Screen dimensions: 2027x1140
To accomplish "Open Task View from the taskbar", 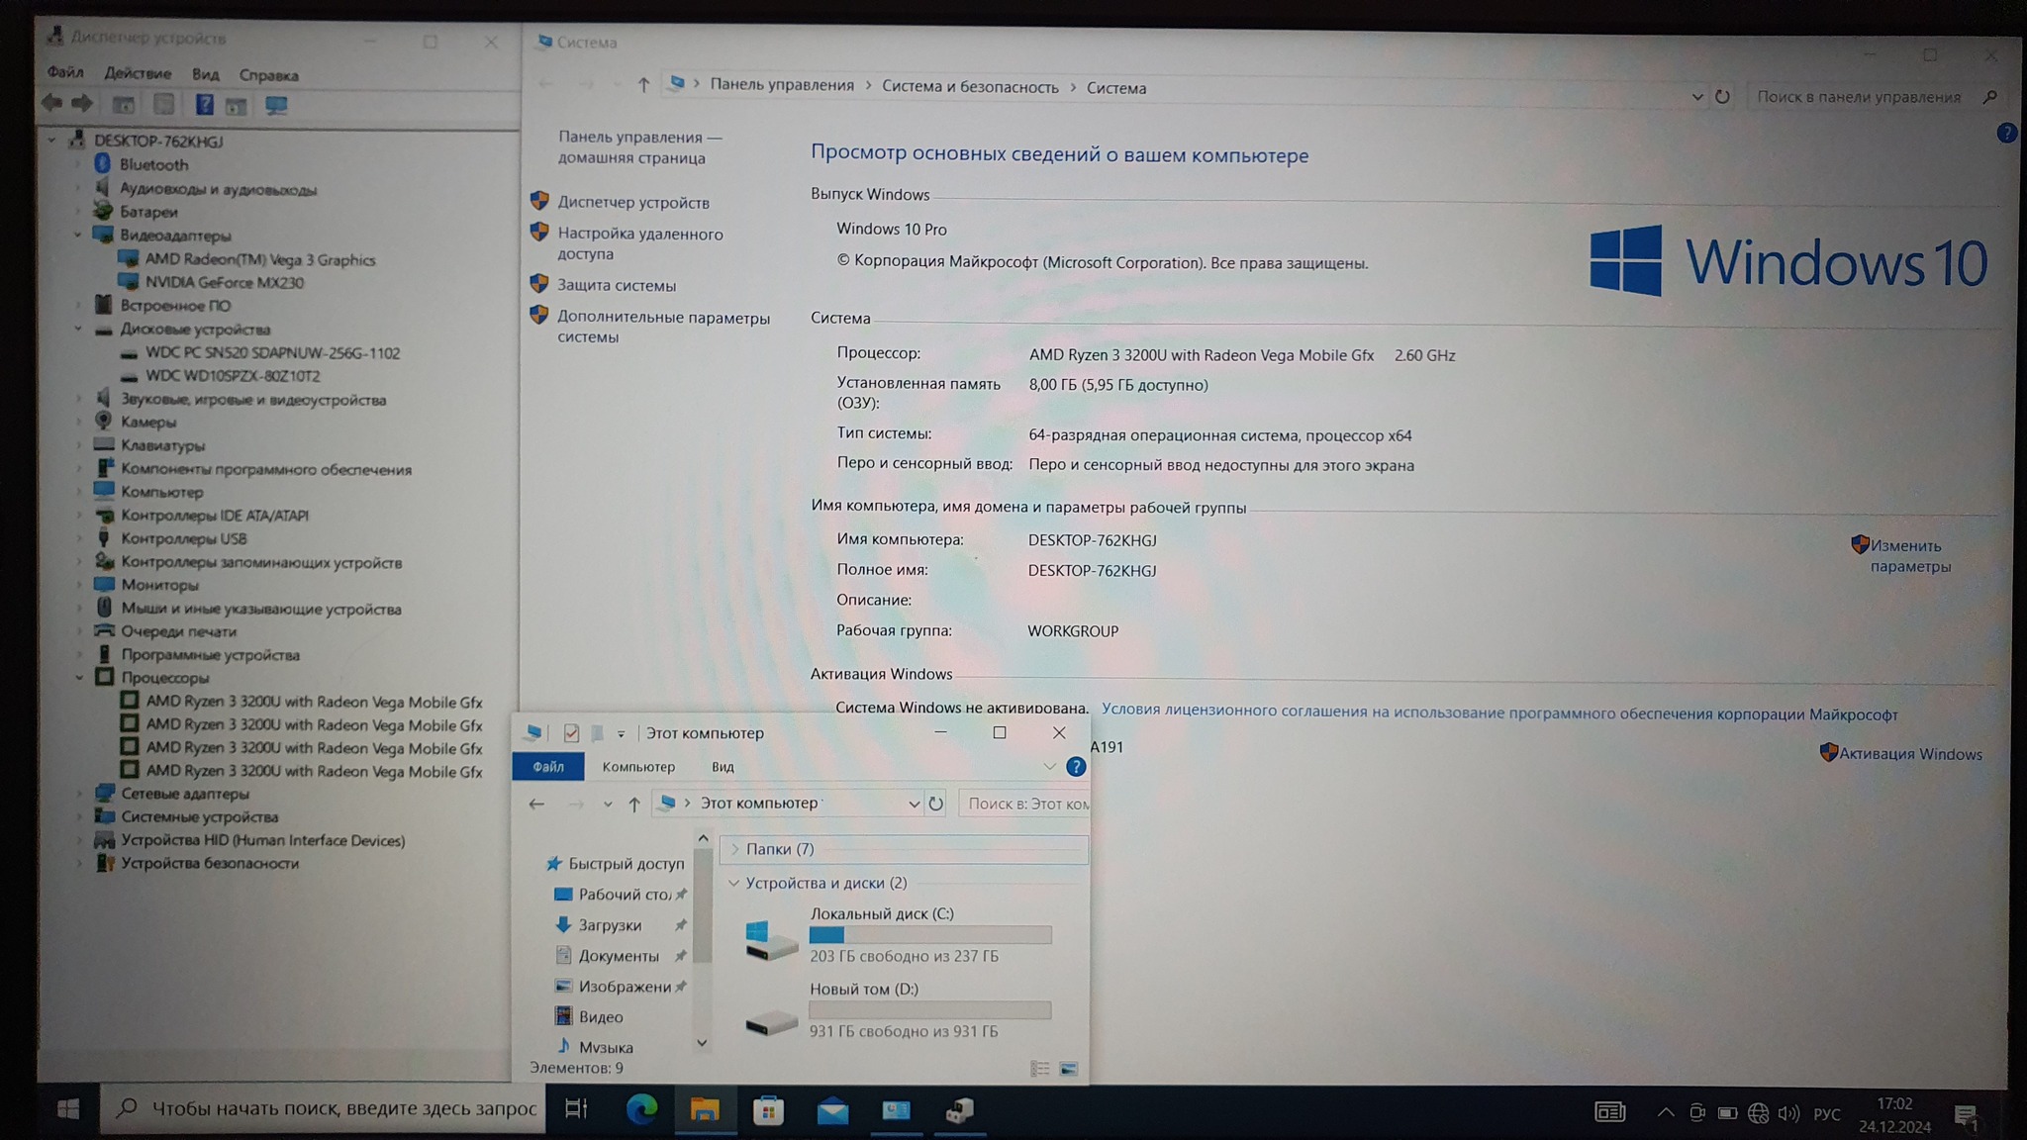I will 576,1109.
